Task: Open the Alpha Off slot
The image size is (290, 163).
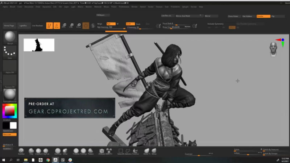Action: [x=10, y=67]
